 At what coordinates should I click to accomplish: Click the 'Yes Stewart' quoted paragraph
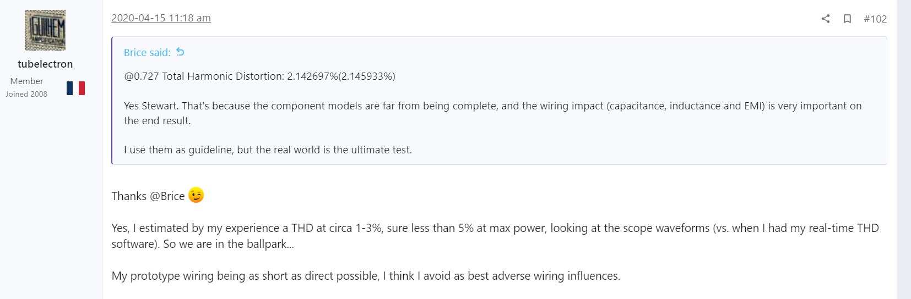(493, 113)
